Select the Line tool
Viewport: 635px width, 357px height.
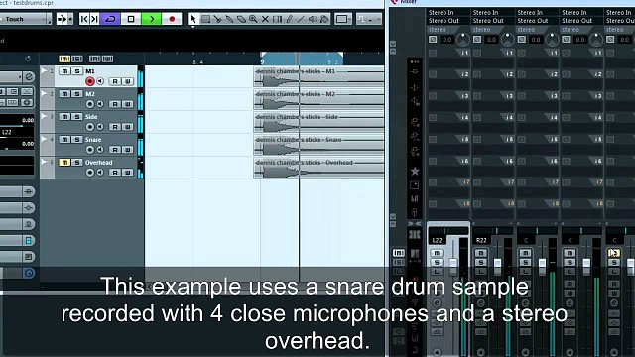[301, 19]
